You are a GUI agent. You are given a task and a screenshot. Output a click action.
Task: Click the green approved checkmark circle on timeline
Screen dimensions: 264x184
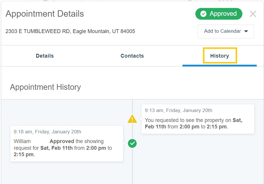(132, 143)
